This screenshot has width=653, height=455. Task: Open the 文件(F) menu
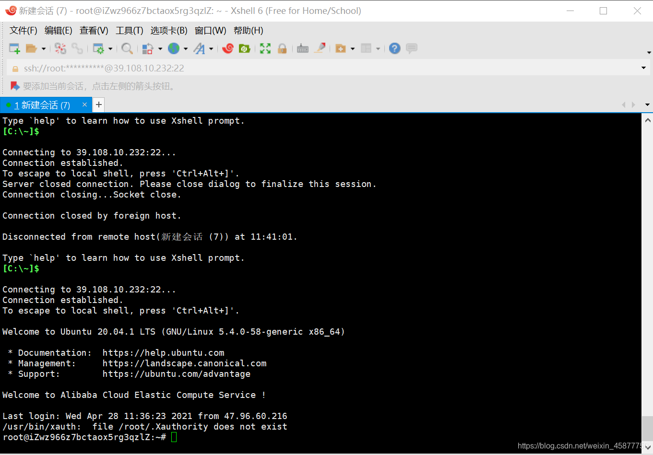[x=24, y=31]
